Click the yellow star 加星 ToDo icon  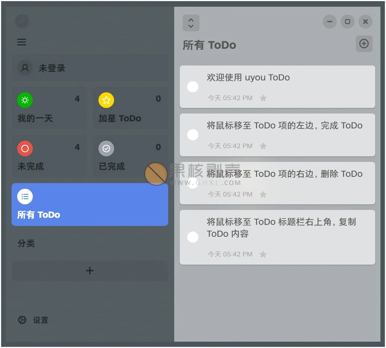[x=106, y=100]
